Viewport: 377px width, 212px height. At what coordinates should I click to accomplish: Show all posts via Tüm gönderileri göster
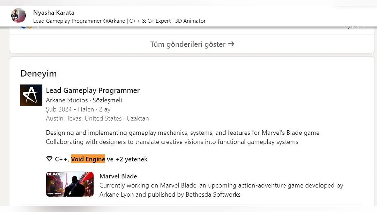pyautogui.click(x=188, y=44)
